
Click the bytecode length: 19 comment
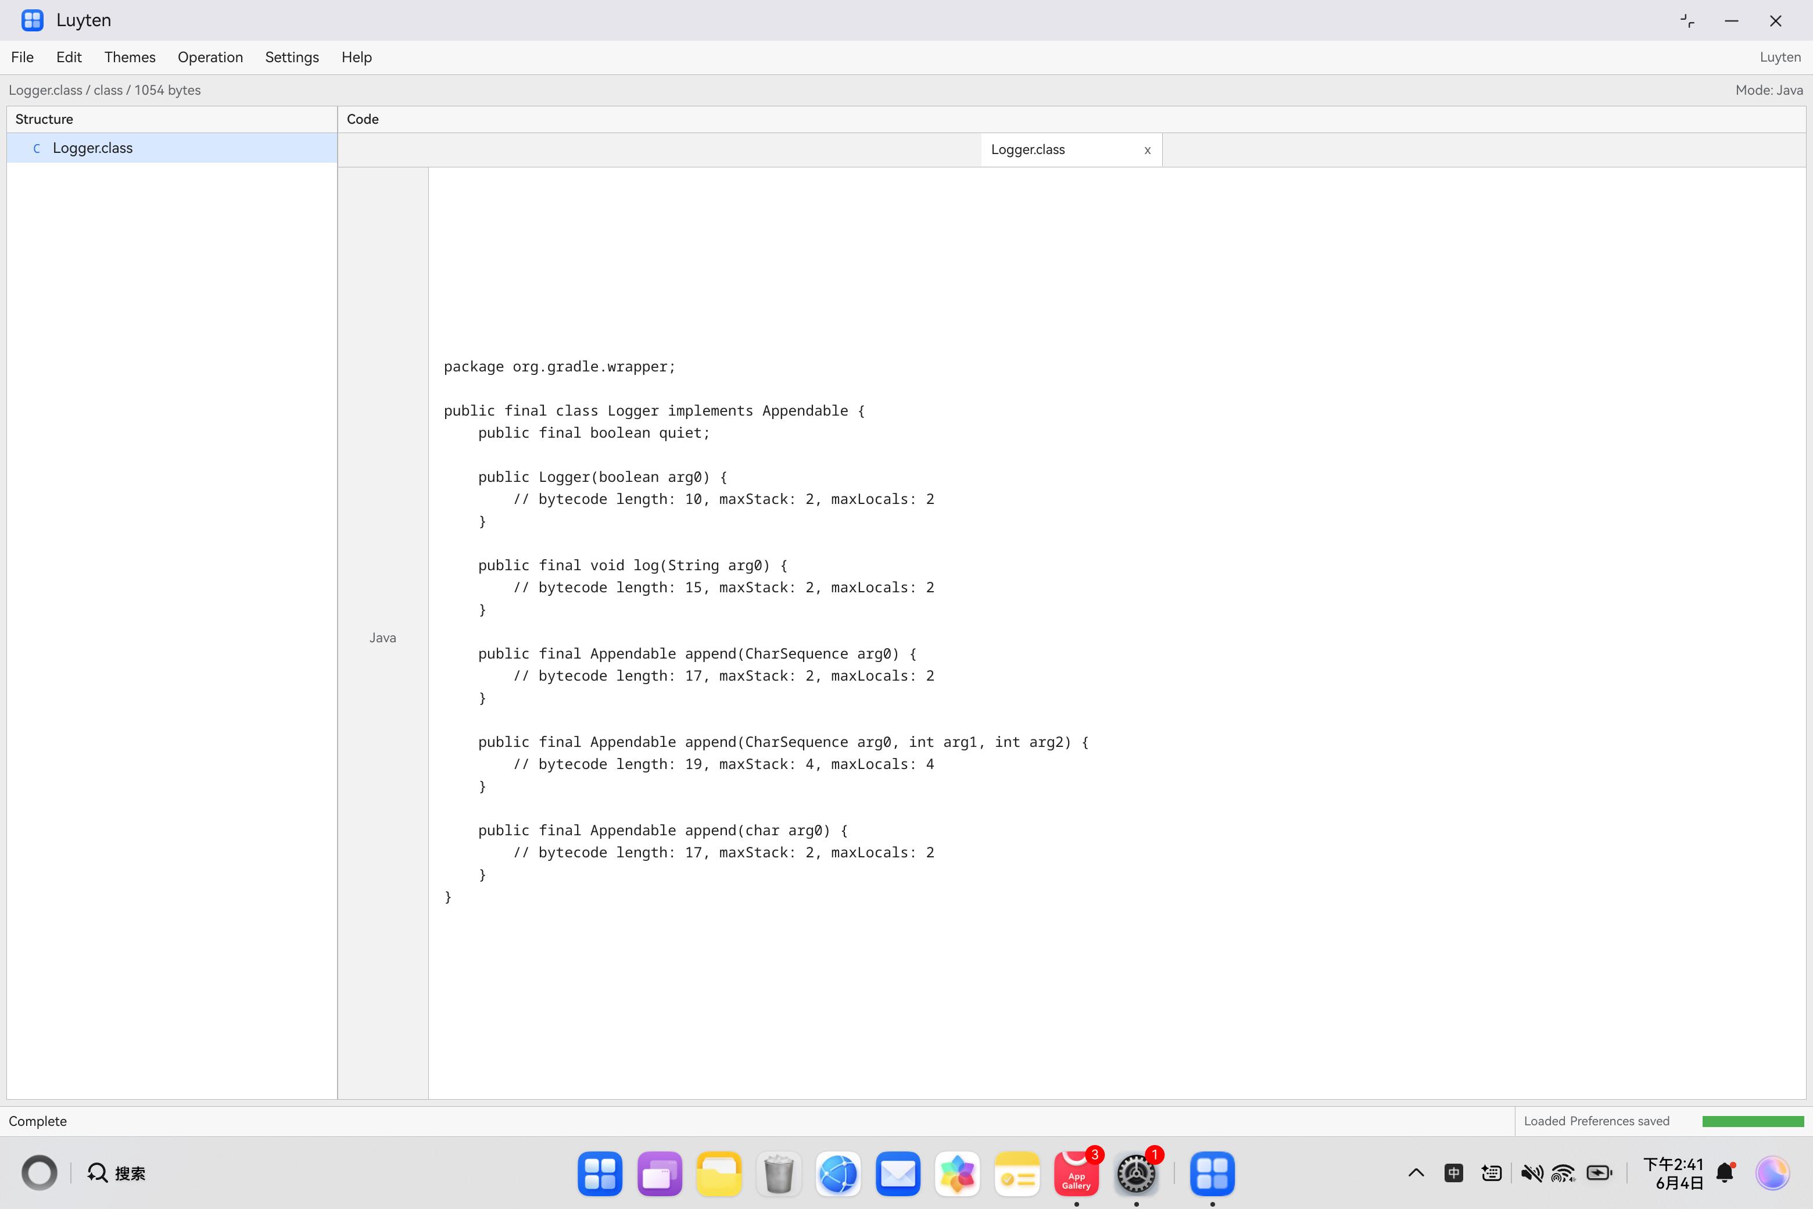[x=724, y=764]
